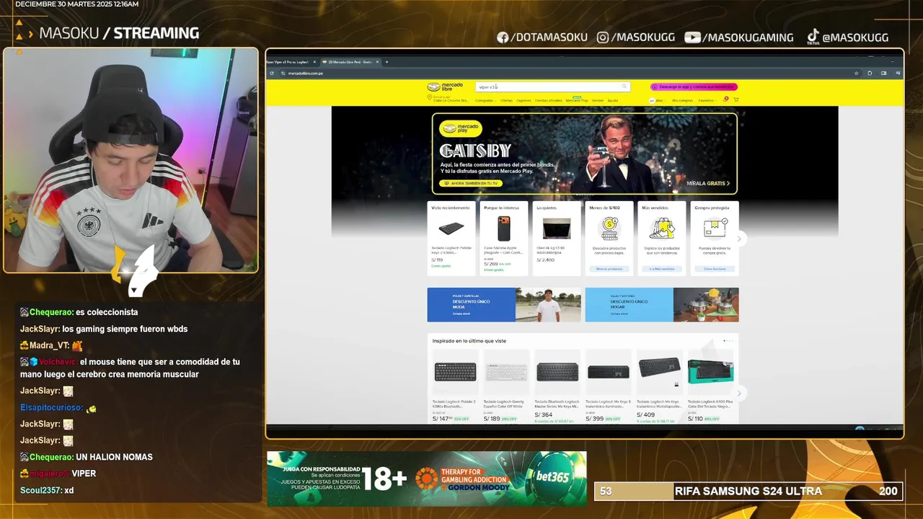Click the YouTube icon in overlay header
The width and height of the screenshot is (923, 519).
(x=692, y=37)
